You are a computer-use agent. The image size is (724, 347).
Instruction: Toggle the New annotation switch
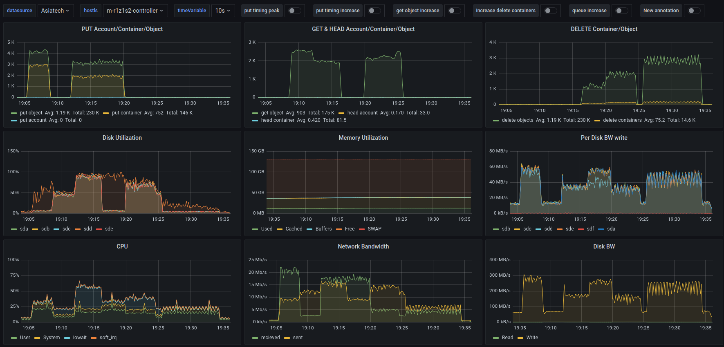click(x=694, y=11)
